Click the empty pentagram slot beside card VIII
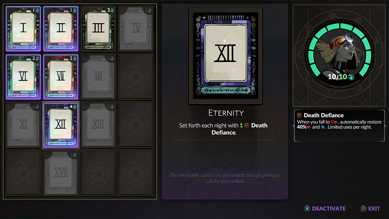The height and width of the screenshot is (219, 389). [136, 77]
